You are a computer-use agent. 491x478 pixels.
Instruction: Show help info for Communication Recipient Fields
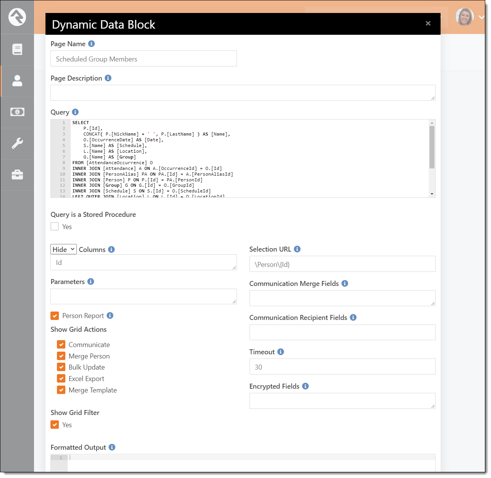pyautogui.click(x=353, y=317)
